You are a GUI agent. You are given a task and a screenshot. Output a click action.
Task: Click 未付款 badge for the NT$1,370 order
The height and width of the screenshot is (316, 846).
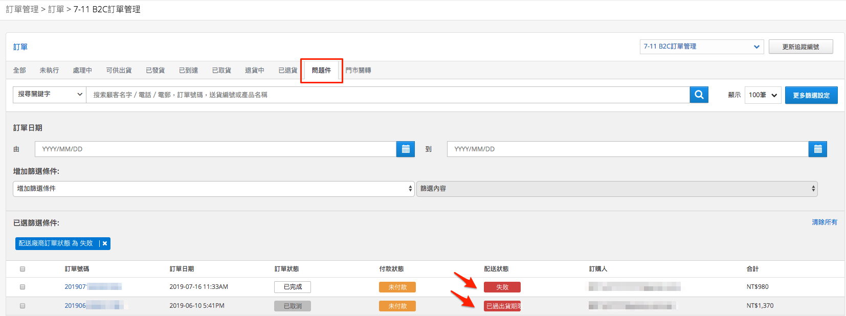[397, 306]
